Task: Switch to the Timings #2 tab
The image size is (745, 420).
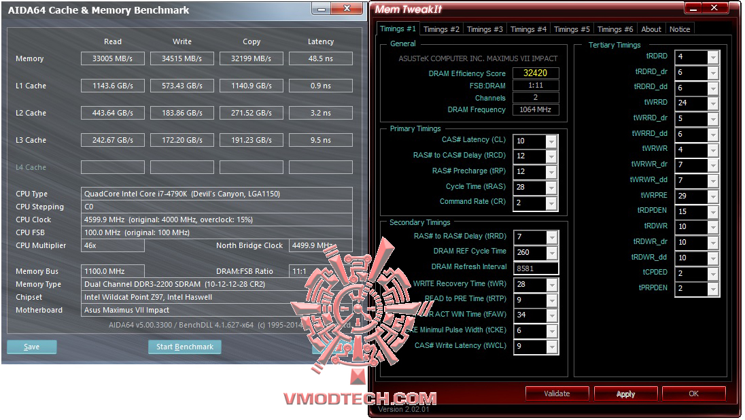Action: (x=441, y=29)
